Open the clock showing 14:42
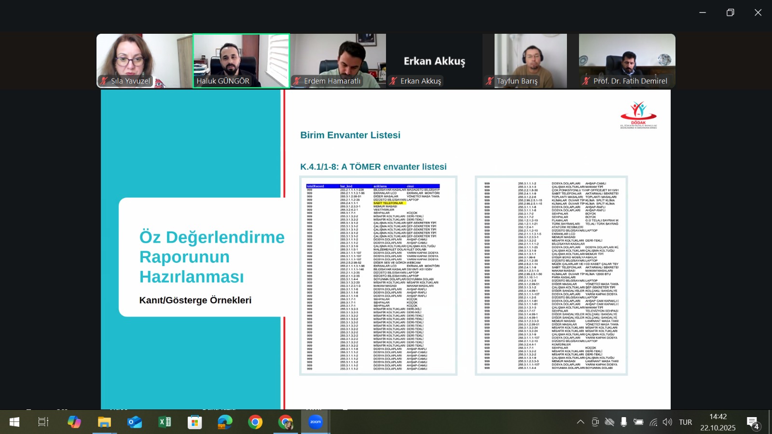 [718, 422]
